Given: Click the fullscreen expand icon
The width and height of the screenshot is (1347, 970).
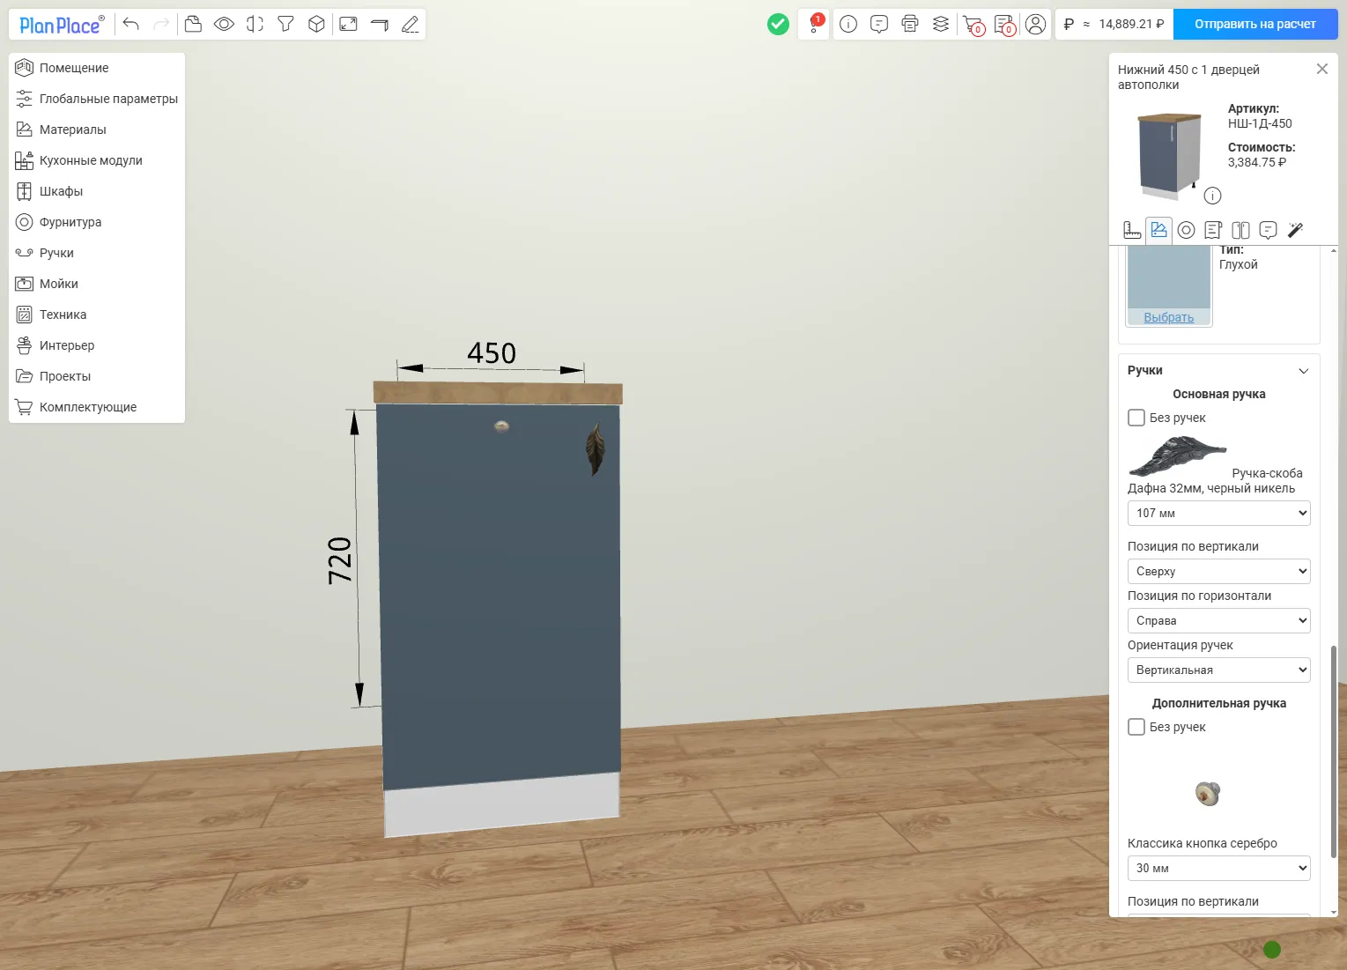Looking at the screenshot, I should tap(348, 24).
